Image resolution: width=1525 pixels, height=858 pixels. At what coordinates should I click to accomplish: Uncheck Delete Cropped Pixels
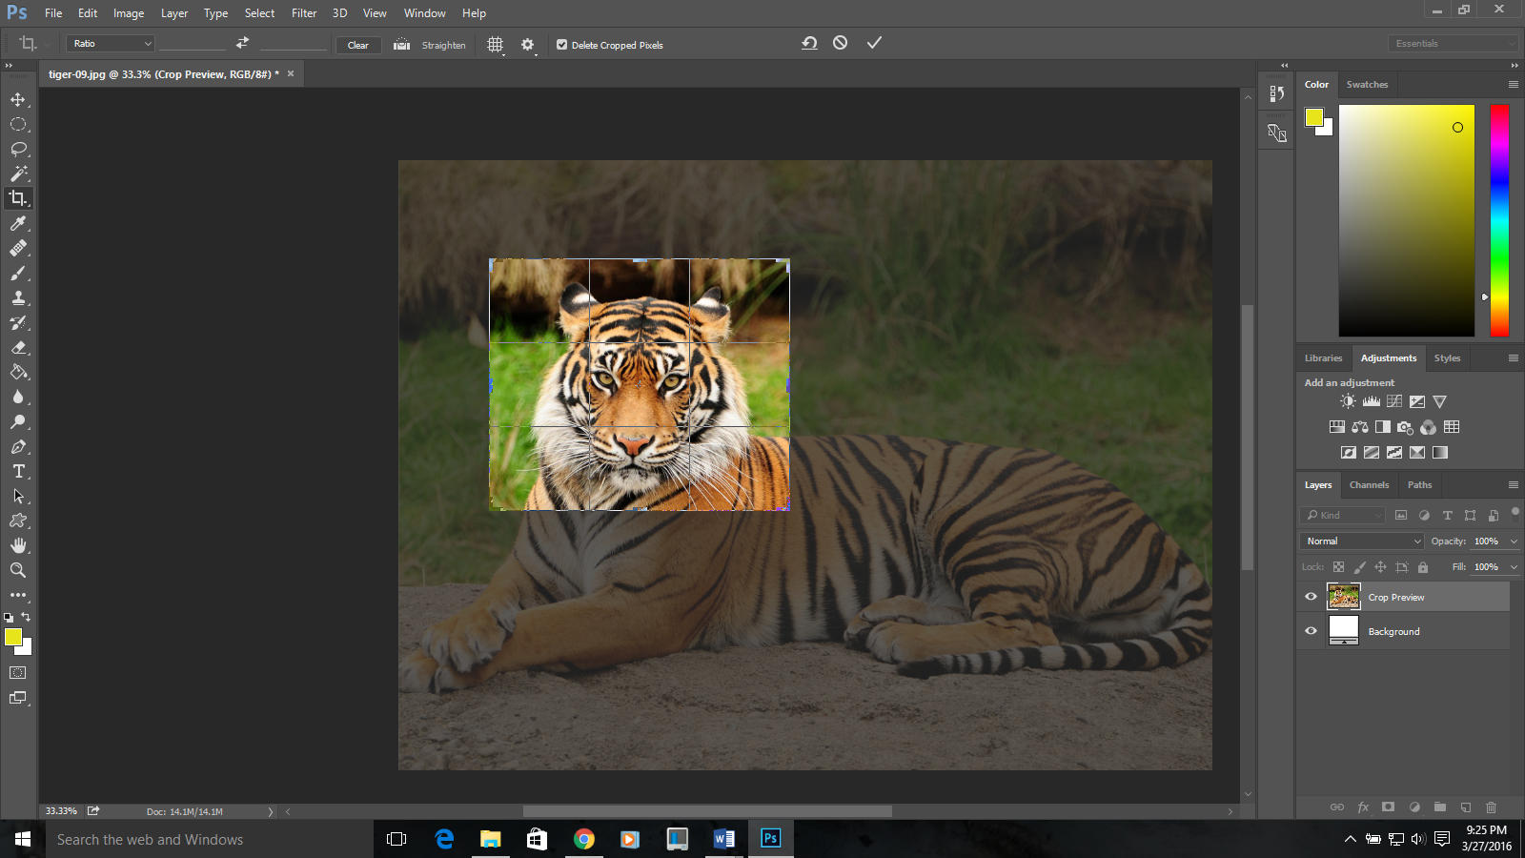(x=561, y=44)
